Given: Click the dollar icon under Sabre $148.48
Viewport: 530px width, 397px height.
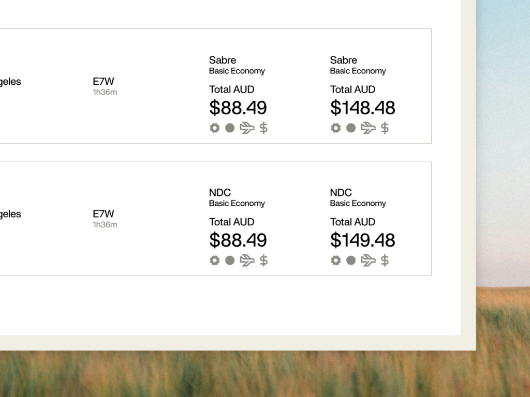Looking at the screenshot, I should coord(385,128).
